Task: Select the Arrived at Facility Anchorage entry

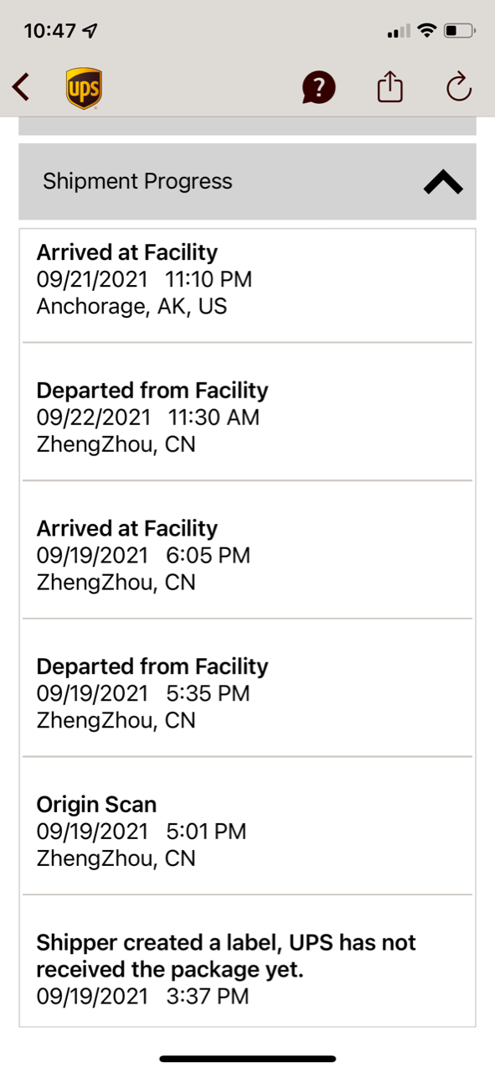Action: pos(247,285)
